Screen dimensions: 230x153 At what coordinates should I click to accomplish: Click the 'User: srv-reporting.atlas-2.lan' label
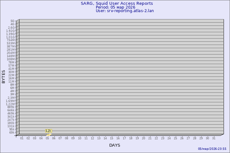point(125,11)
